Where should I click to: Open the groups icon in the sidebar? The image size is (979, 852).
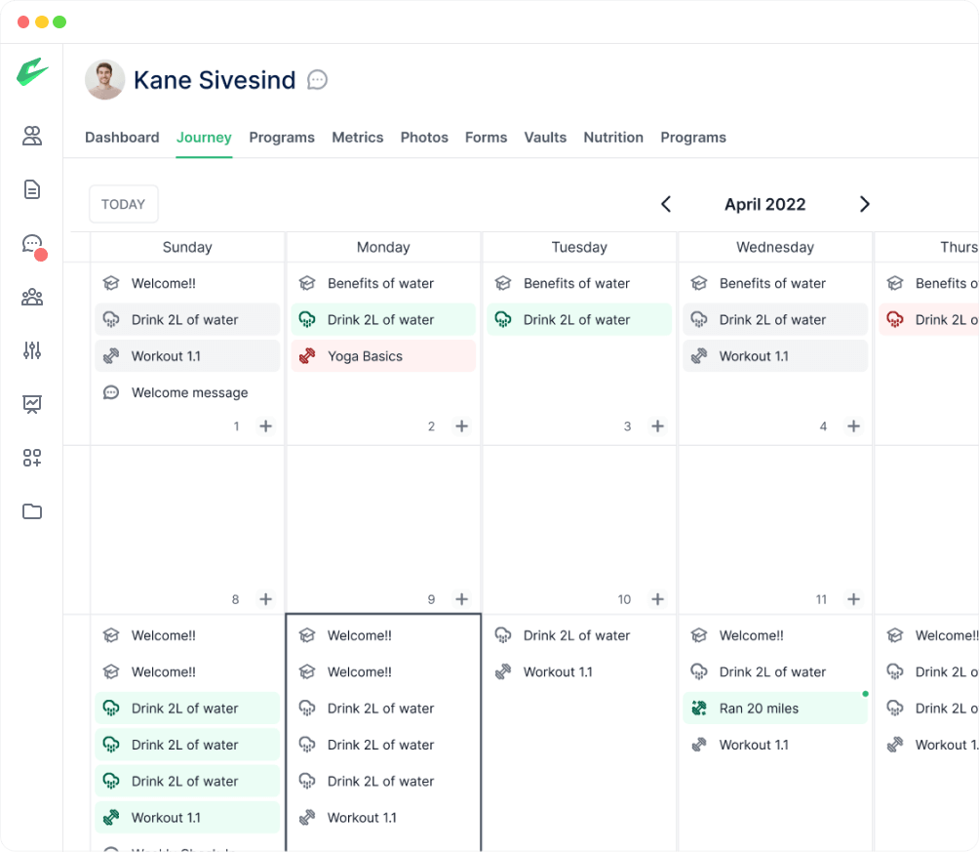tap(32, 297)
